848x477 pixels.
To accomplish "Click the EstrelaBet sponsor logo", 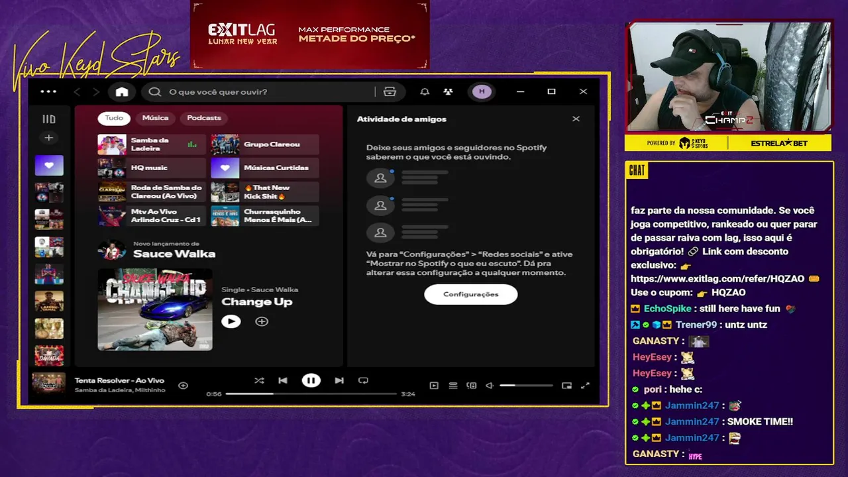I will (780, 143).
